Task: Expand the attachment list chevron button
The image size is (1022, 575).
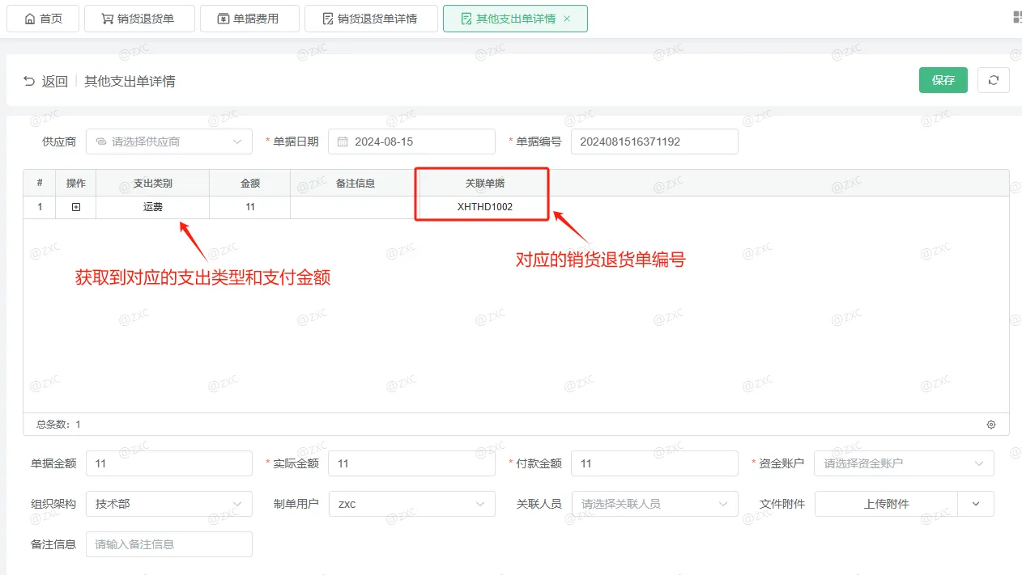Action: [976, 504]
